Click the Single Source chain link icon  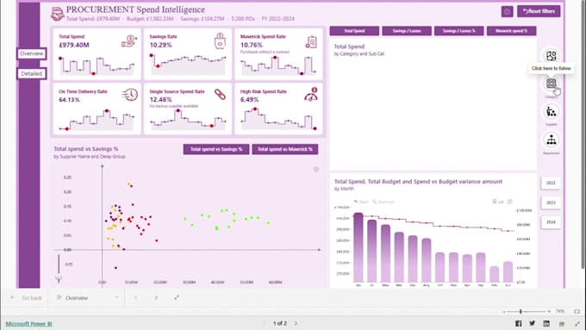220,95
